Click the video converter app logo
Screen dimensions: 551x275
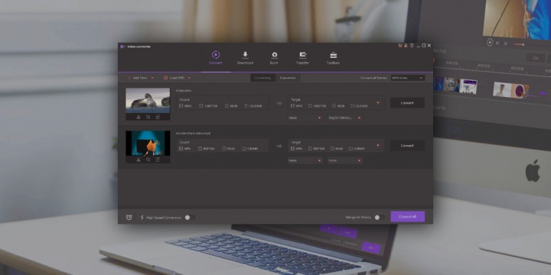[x=122, y=47]
